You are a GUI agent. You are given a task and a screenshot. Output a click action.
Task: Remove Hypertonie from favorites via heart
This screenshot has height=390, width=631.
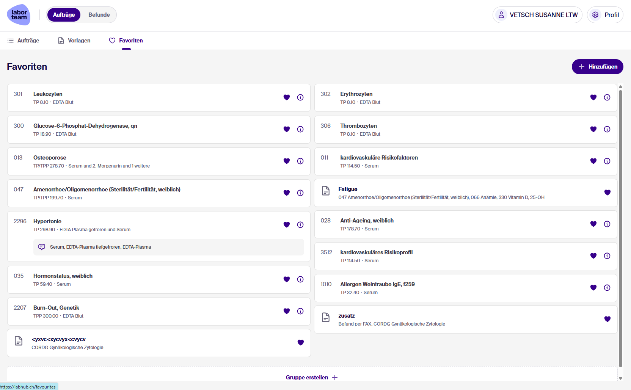pos(287,225)
